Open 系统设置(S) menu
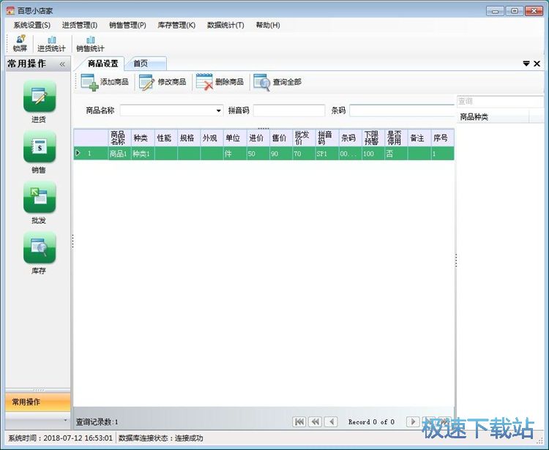 (32, 25)
